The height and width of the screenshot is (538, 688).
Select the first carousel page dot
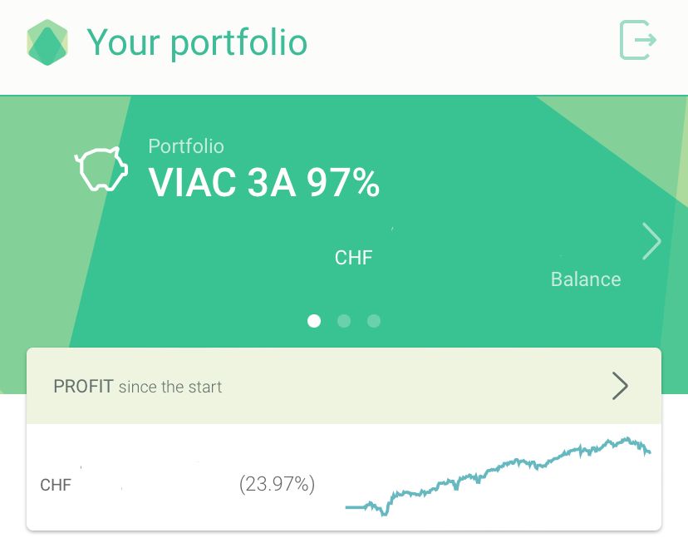click(314, 321)
